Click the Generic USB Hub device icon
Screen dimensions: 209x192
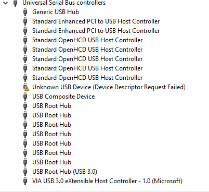point(25,12)
